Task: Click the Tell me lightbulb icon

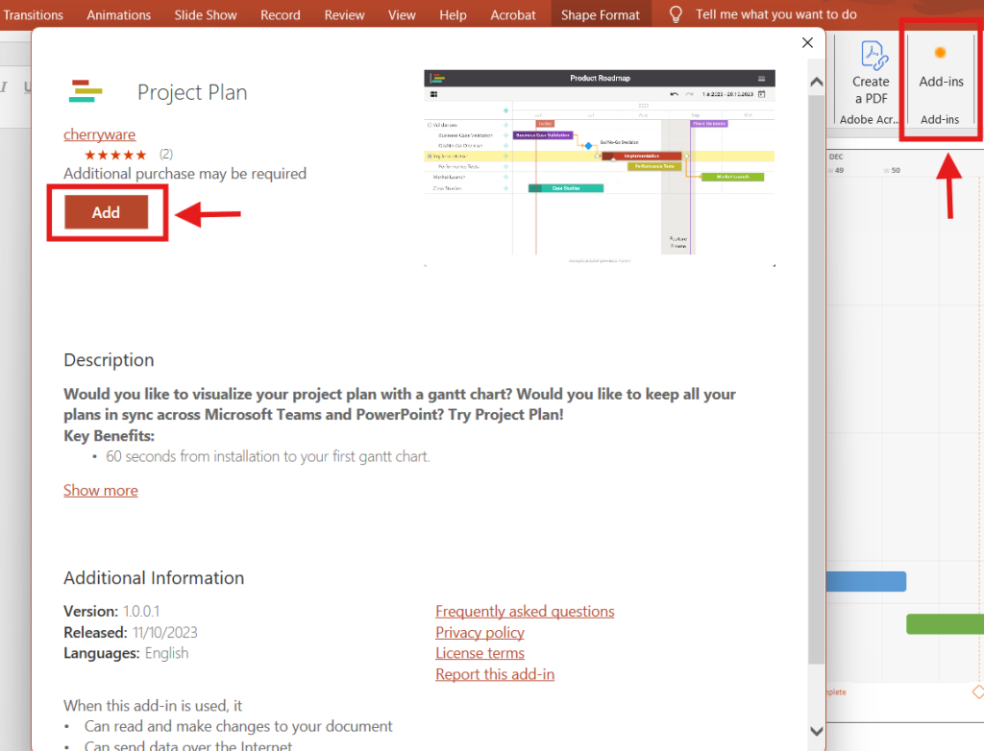Action: [676, 14]
